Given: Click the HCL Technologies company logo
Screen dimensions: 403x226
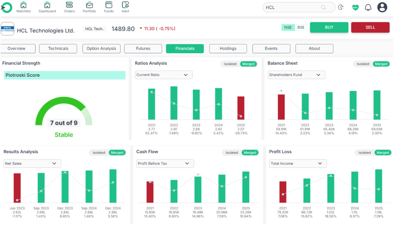Looking at the screenshot, I should (x=7, y=29).
